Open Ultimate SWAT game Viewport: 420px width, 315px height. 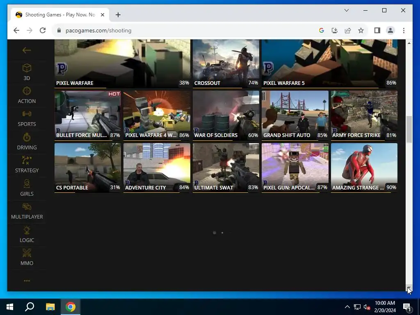[x=226, y=168]
